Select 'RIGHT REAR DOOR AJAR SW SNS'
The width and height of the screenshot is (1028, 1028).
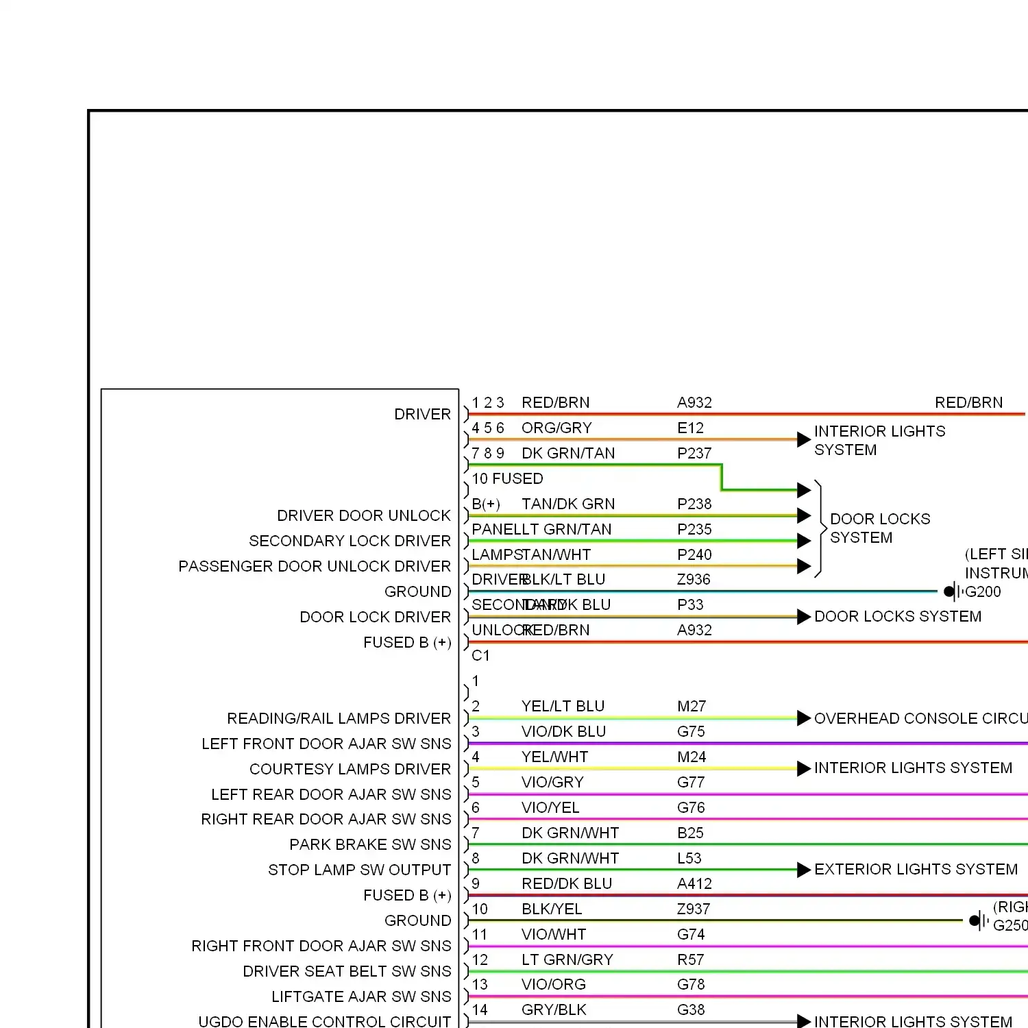326,819
